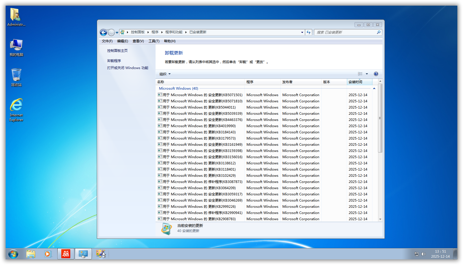Sort by the 名称 column header
The width and height of the screenshot is (463, 265).
pos(200,82)
